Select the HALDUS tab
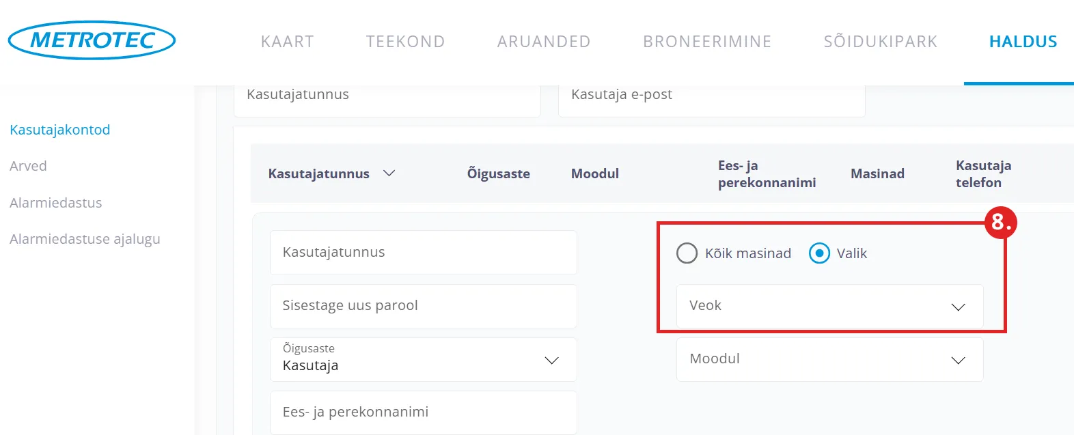 1023,42
